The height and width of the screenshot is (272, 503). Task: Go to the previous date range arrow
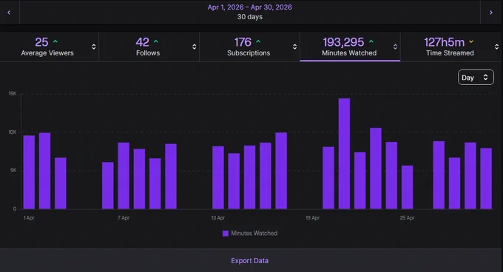[x=9, y=13]
